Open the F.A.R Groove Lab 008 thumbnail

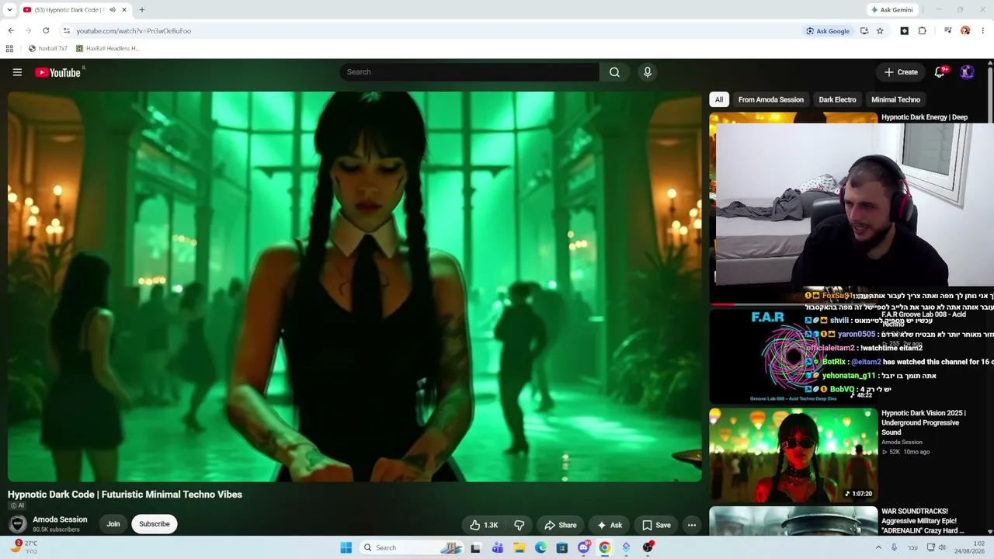[x=793, y=356]
